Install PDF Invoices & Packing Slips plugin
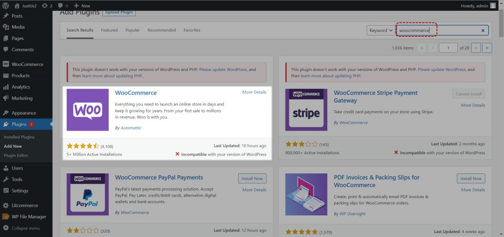This screenshot has height=237, width=504. (x=471, y=178)
